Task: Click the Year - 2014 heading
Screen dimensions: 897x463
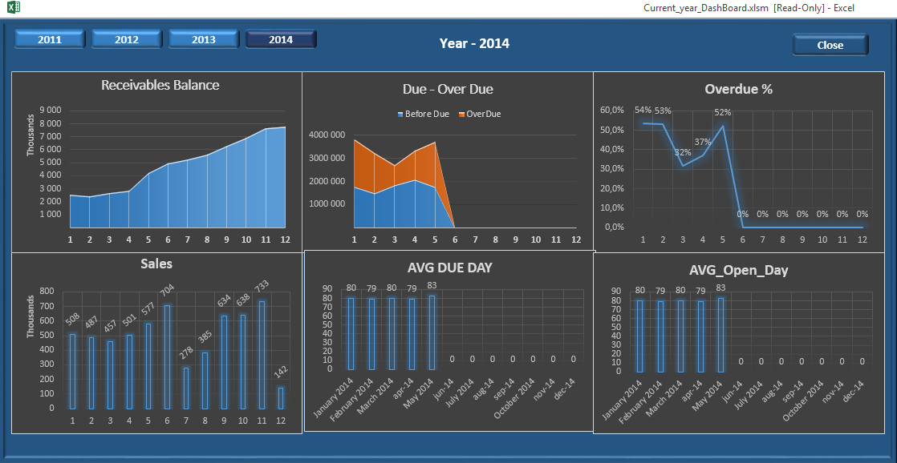Action: (x=474, y=43)
